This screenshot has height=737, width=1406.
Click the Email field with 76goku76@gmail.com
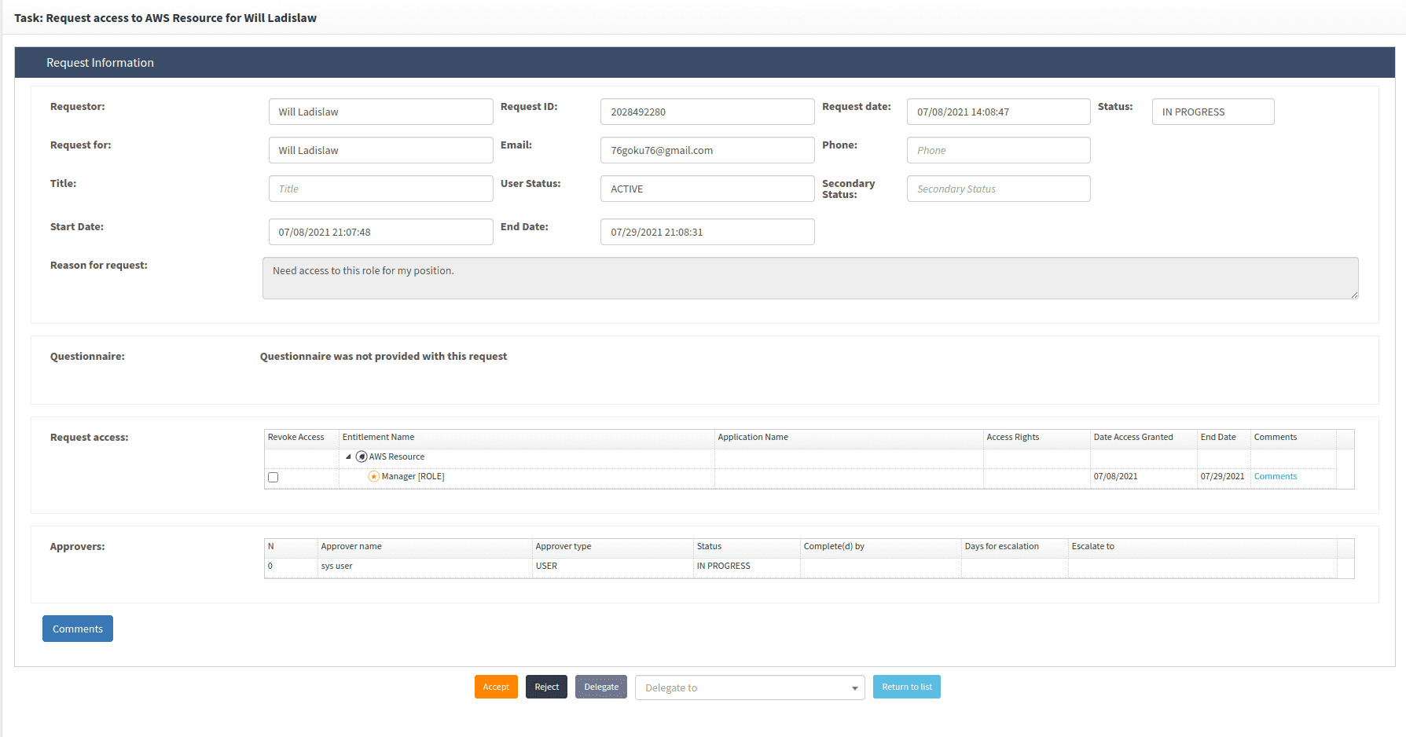[707, 150]
